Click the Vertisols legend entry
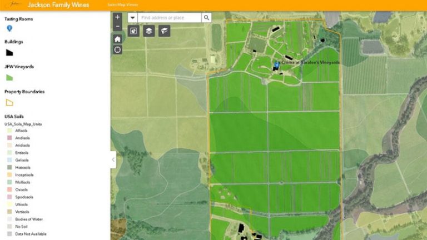This screenshot has width=427, height=240. pos(22,212)
